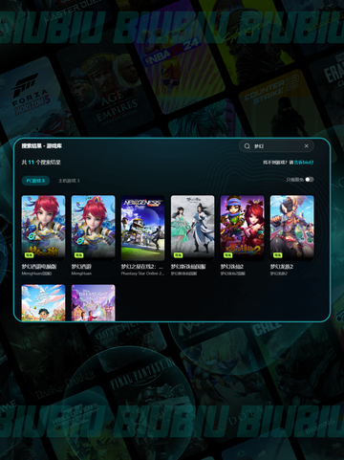Clear the search field with the X icon
This screenshot has width=344, height=460.
pos(306,146)
